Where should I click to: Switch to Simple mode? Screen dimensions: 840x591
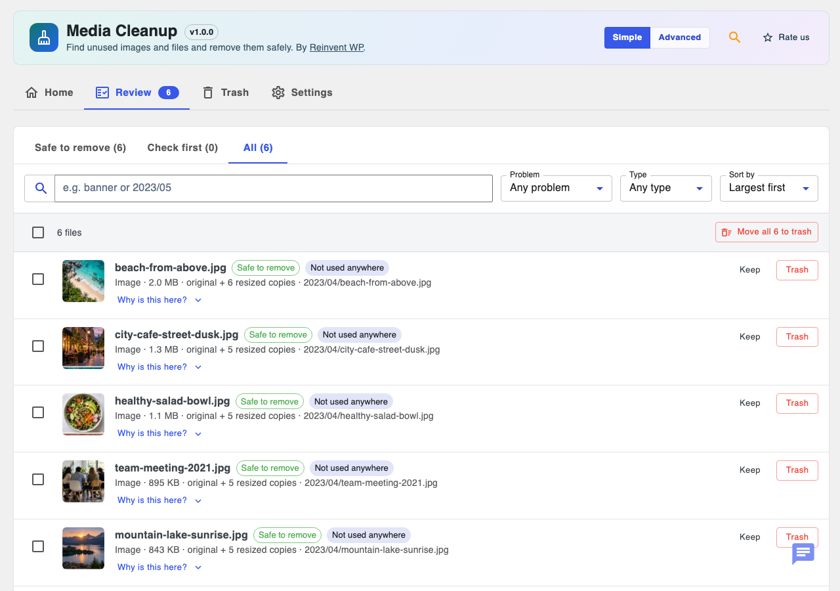[627, 37]
